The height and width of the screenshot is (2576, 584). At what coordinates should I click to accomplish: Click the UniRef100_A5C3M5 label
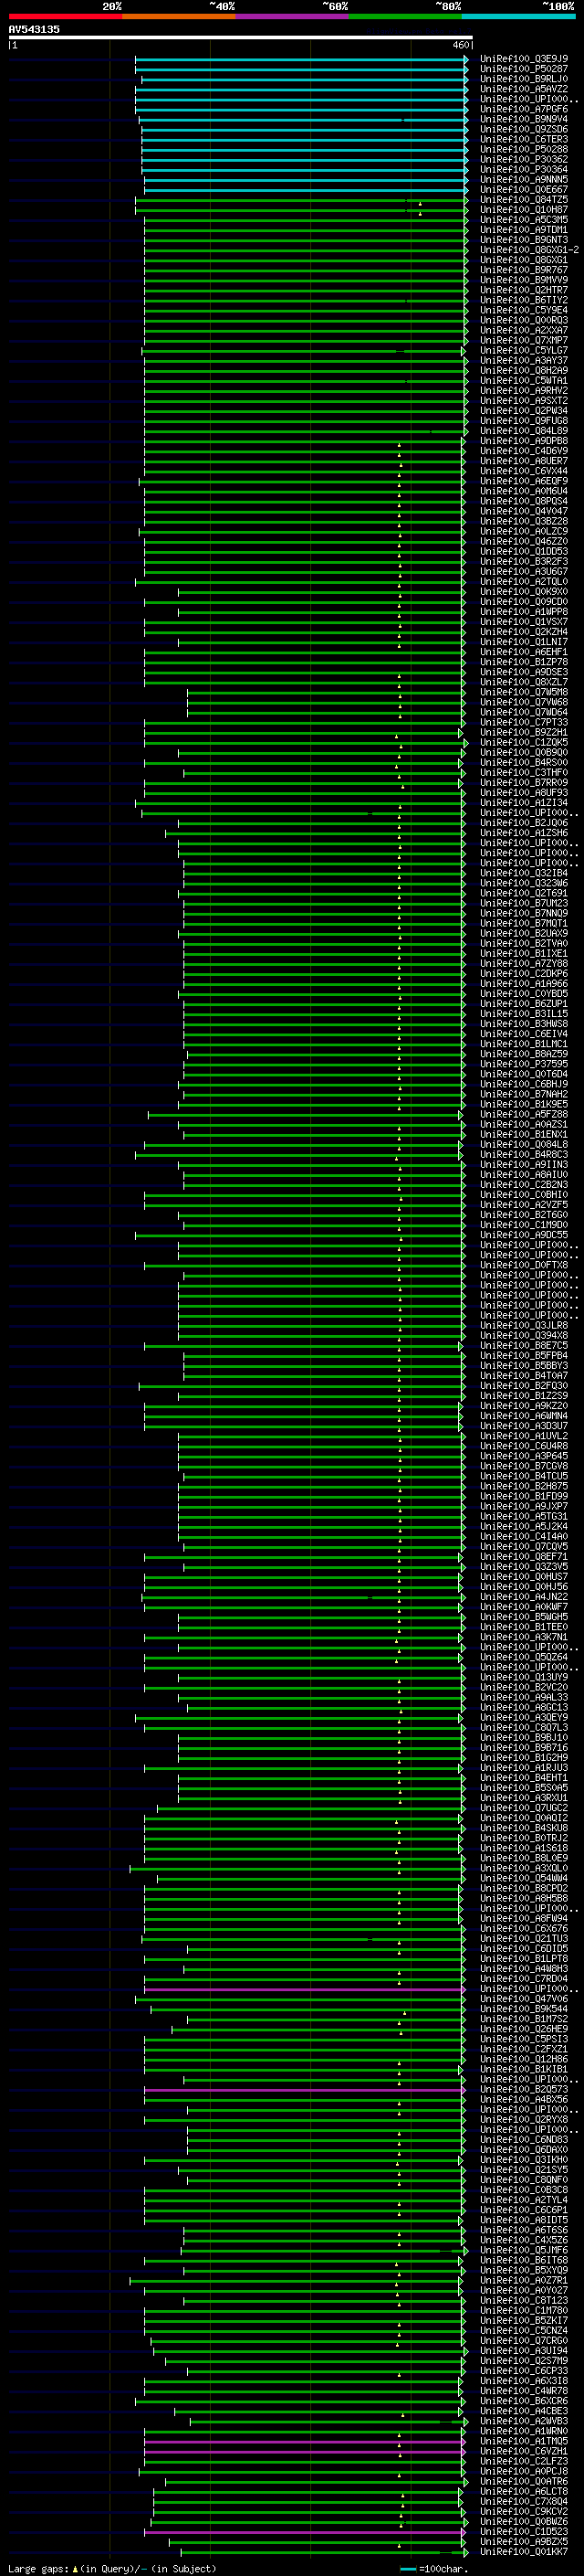pos(524,220)
